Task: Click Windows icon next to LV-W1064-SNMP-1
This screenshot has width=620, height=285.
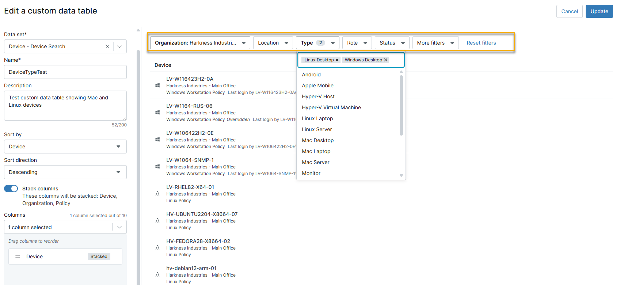Action: click(x=157, y=167)
